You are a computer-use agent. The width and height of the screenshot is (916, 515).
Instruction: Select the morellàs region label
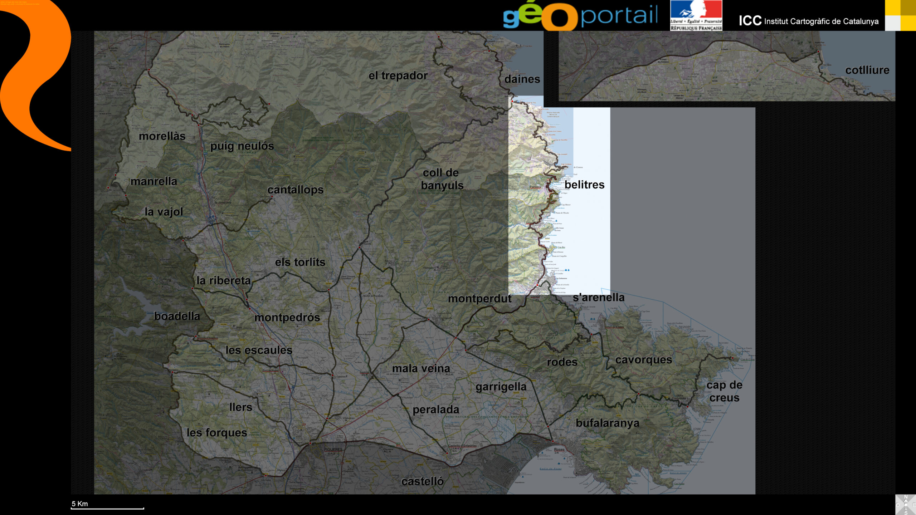[162, 136]
